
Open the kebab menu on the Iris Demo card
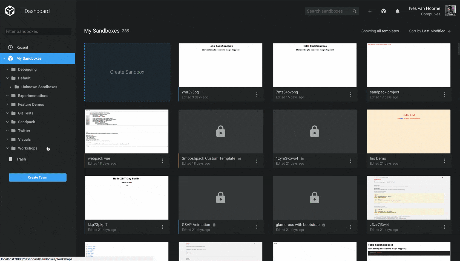(444, 161)
